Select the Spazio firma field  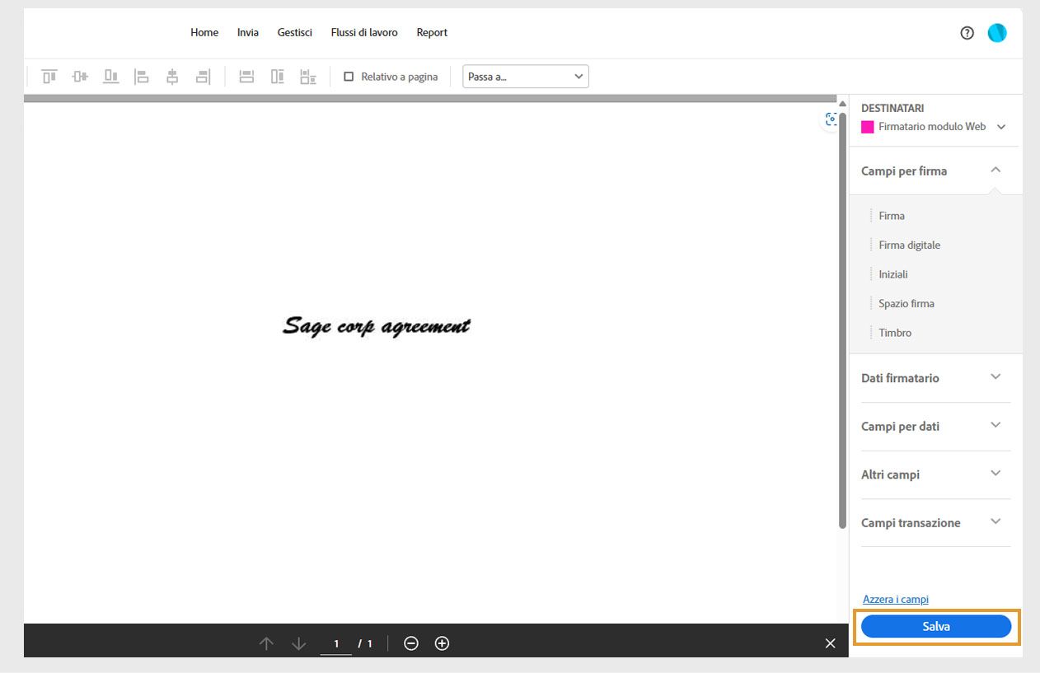[x=906, y=304]
